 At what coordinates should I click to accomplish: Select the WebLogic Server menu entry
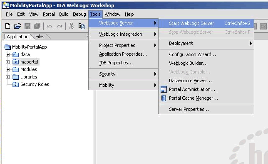(123, 23)
